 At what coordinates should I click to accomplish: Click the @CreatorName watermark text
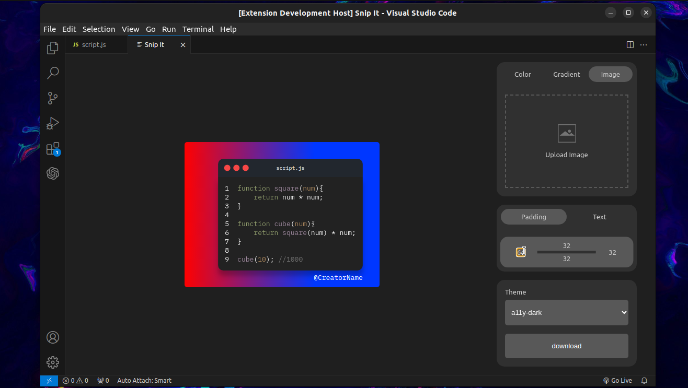[338, 277]
